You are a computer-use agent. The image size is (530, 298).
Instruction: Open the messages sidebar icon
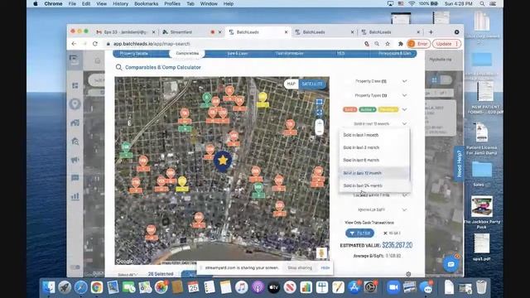[75, 178]
